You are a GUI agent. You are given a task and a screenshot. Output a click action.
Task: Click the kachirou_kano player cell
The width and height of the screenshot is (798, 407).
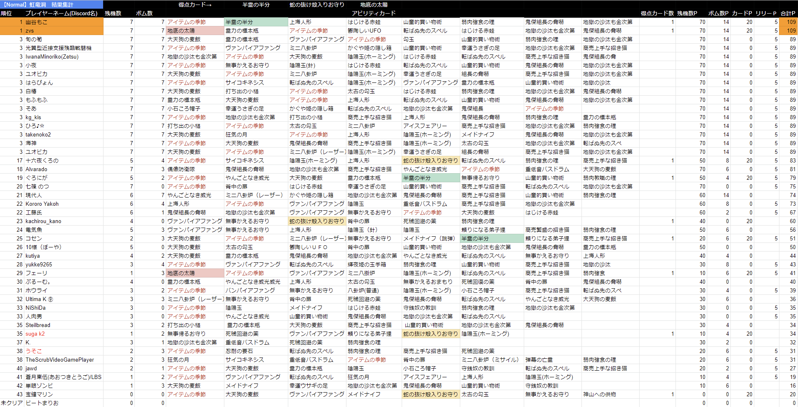[x=43, y=221]
